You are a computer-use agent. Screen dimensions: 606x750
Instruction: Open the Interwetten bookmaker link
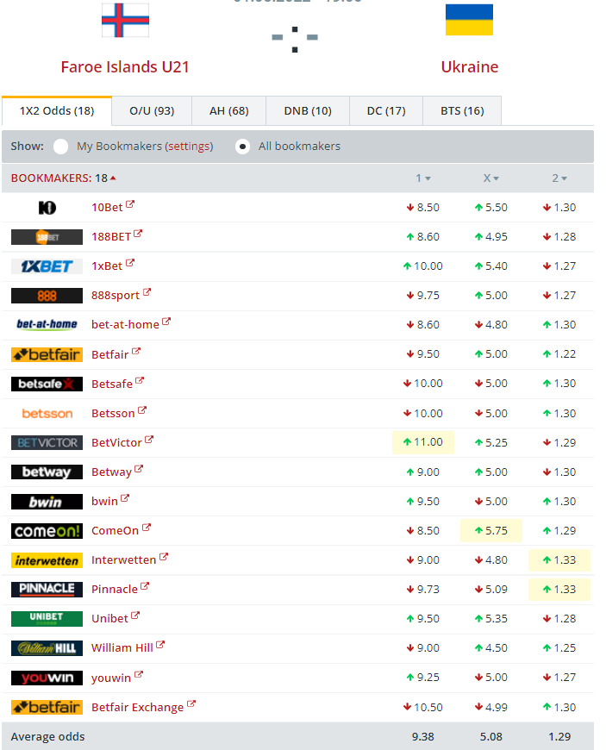(123, 560)
